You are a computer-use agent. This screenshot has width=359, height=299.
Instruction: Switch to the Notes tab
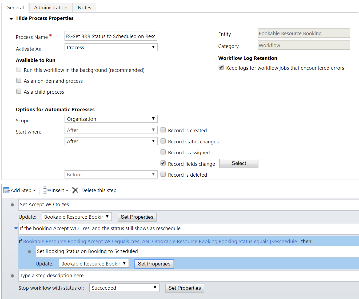point(84,8)
